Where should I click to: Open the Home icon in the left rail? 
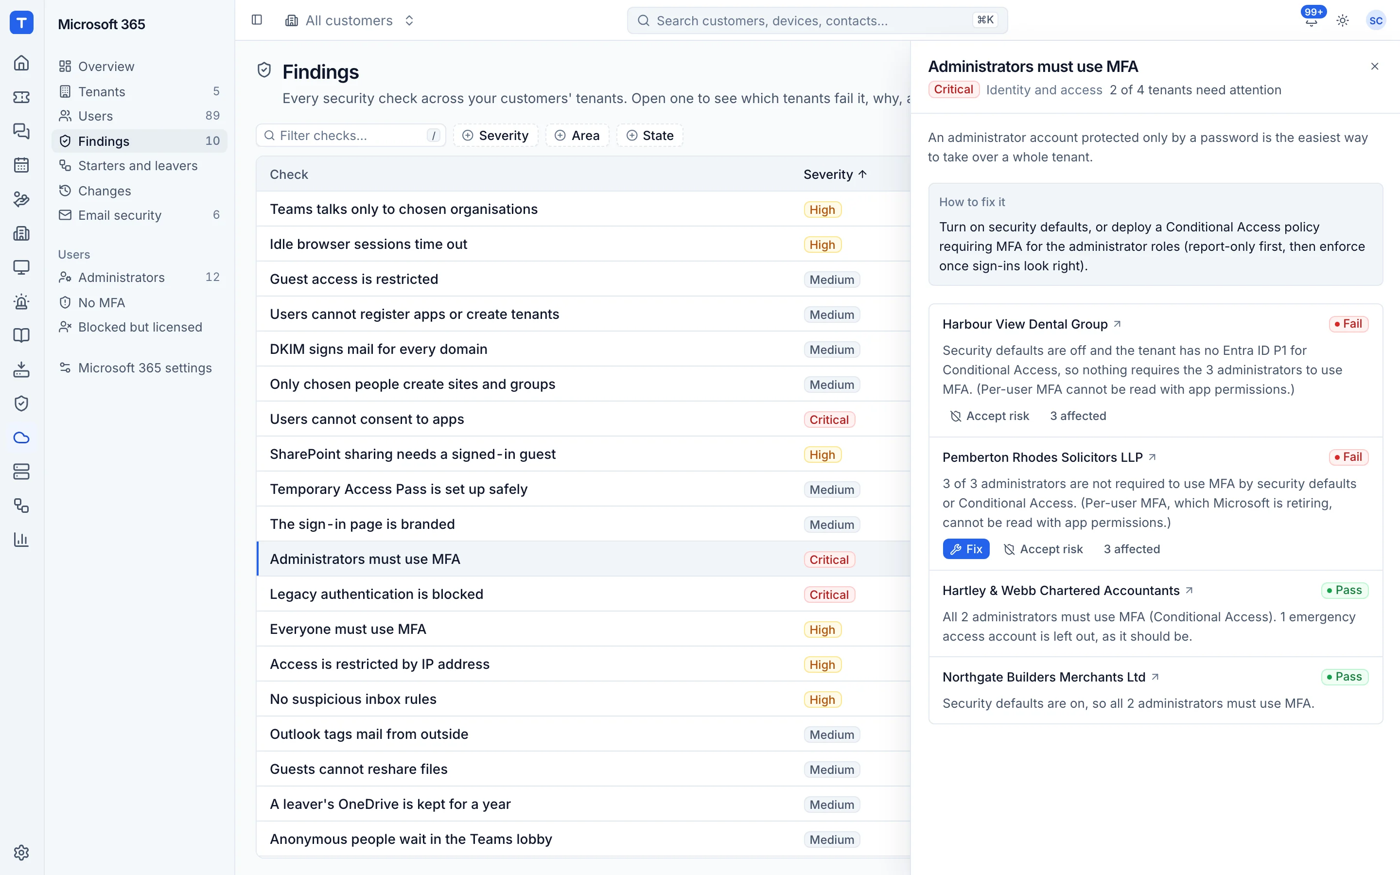21,63
